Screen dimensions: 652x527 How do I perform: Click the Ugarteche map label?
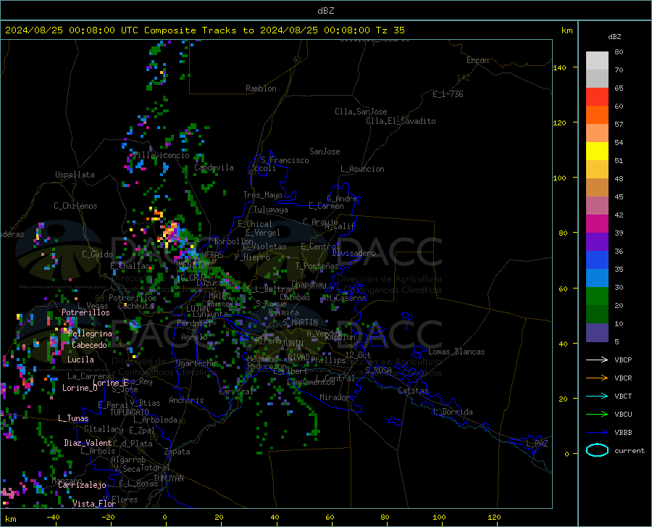(x=196, y=363)
